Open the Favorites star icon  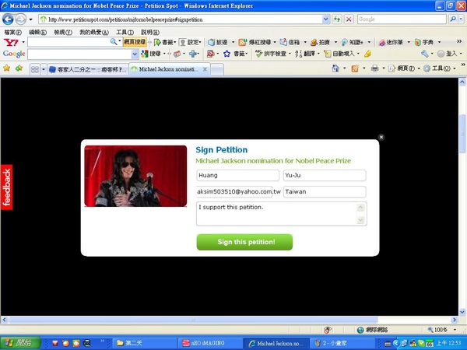click(x=6, y=68)
